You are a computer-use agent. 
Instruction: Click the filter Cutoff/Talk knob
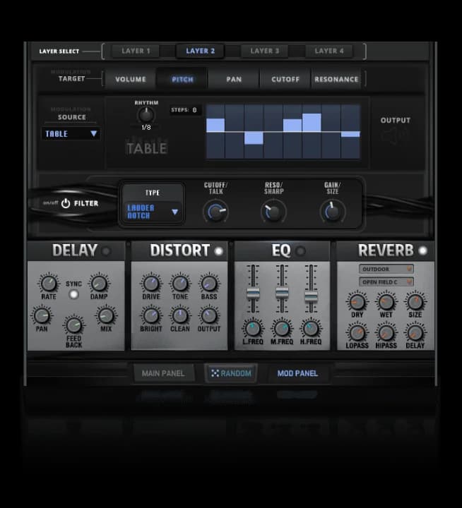[x=215, y=210]
